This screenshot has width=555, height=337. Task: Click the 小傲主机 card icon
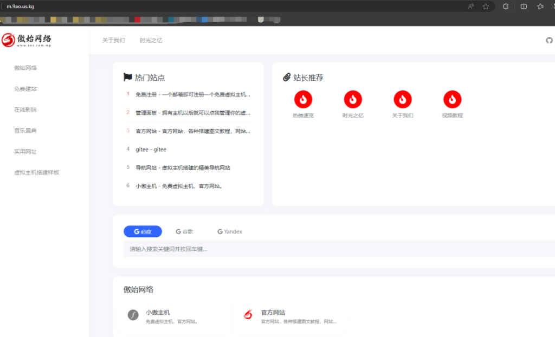[133, 315]
